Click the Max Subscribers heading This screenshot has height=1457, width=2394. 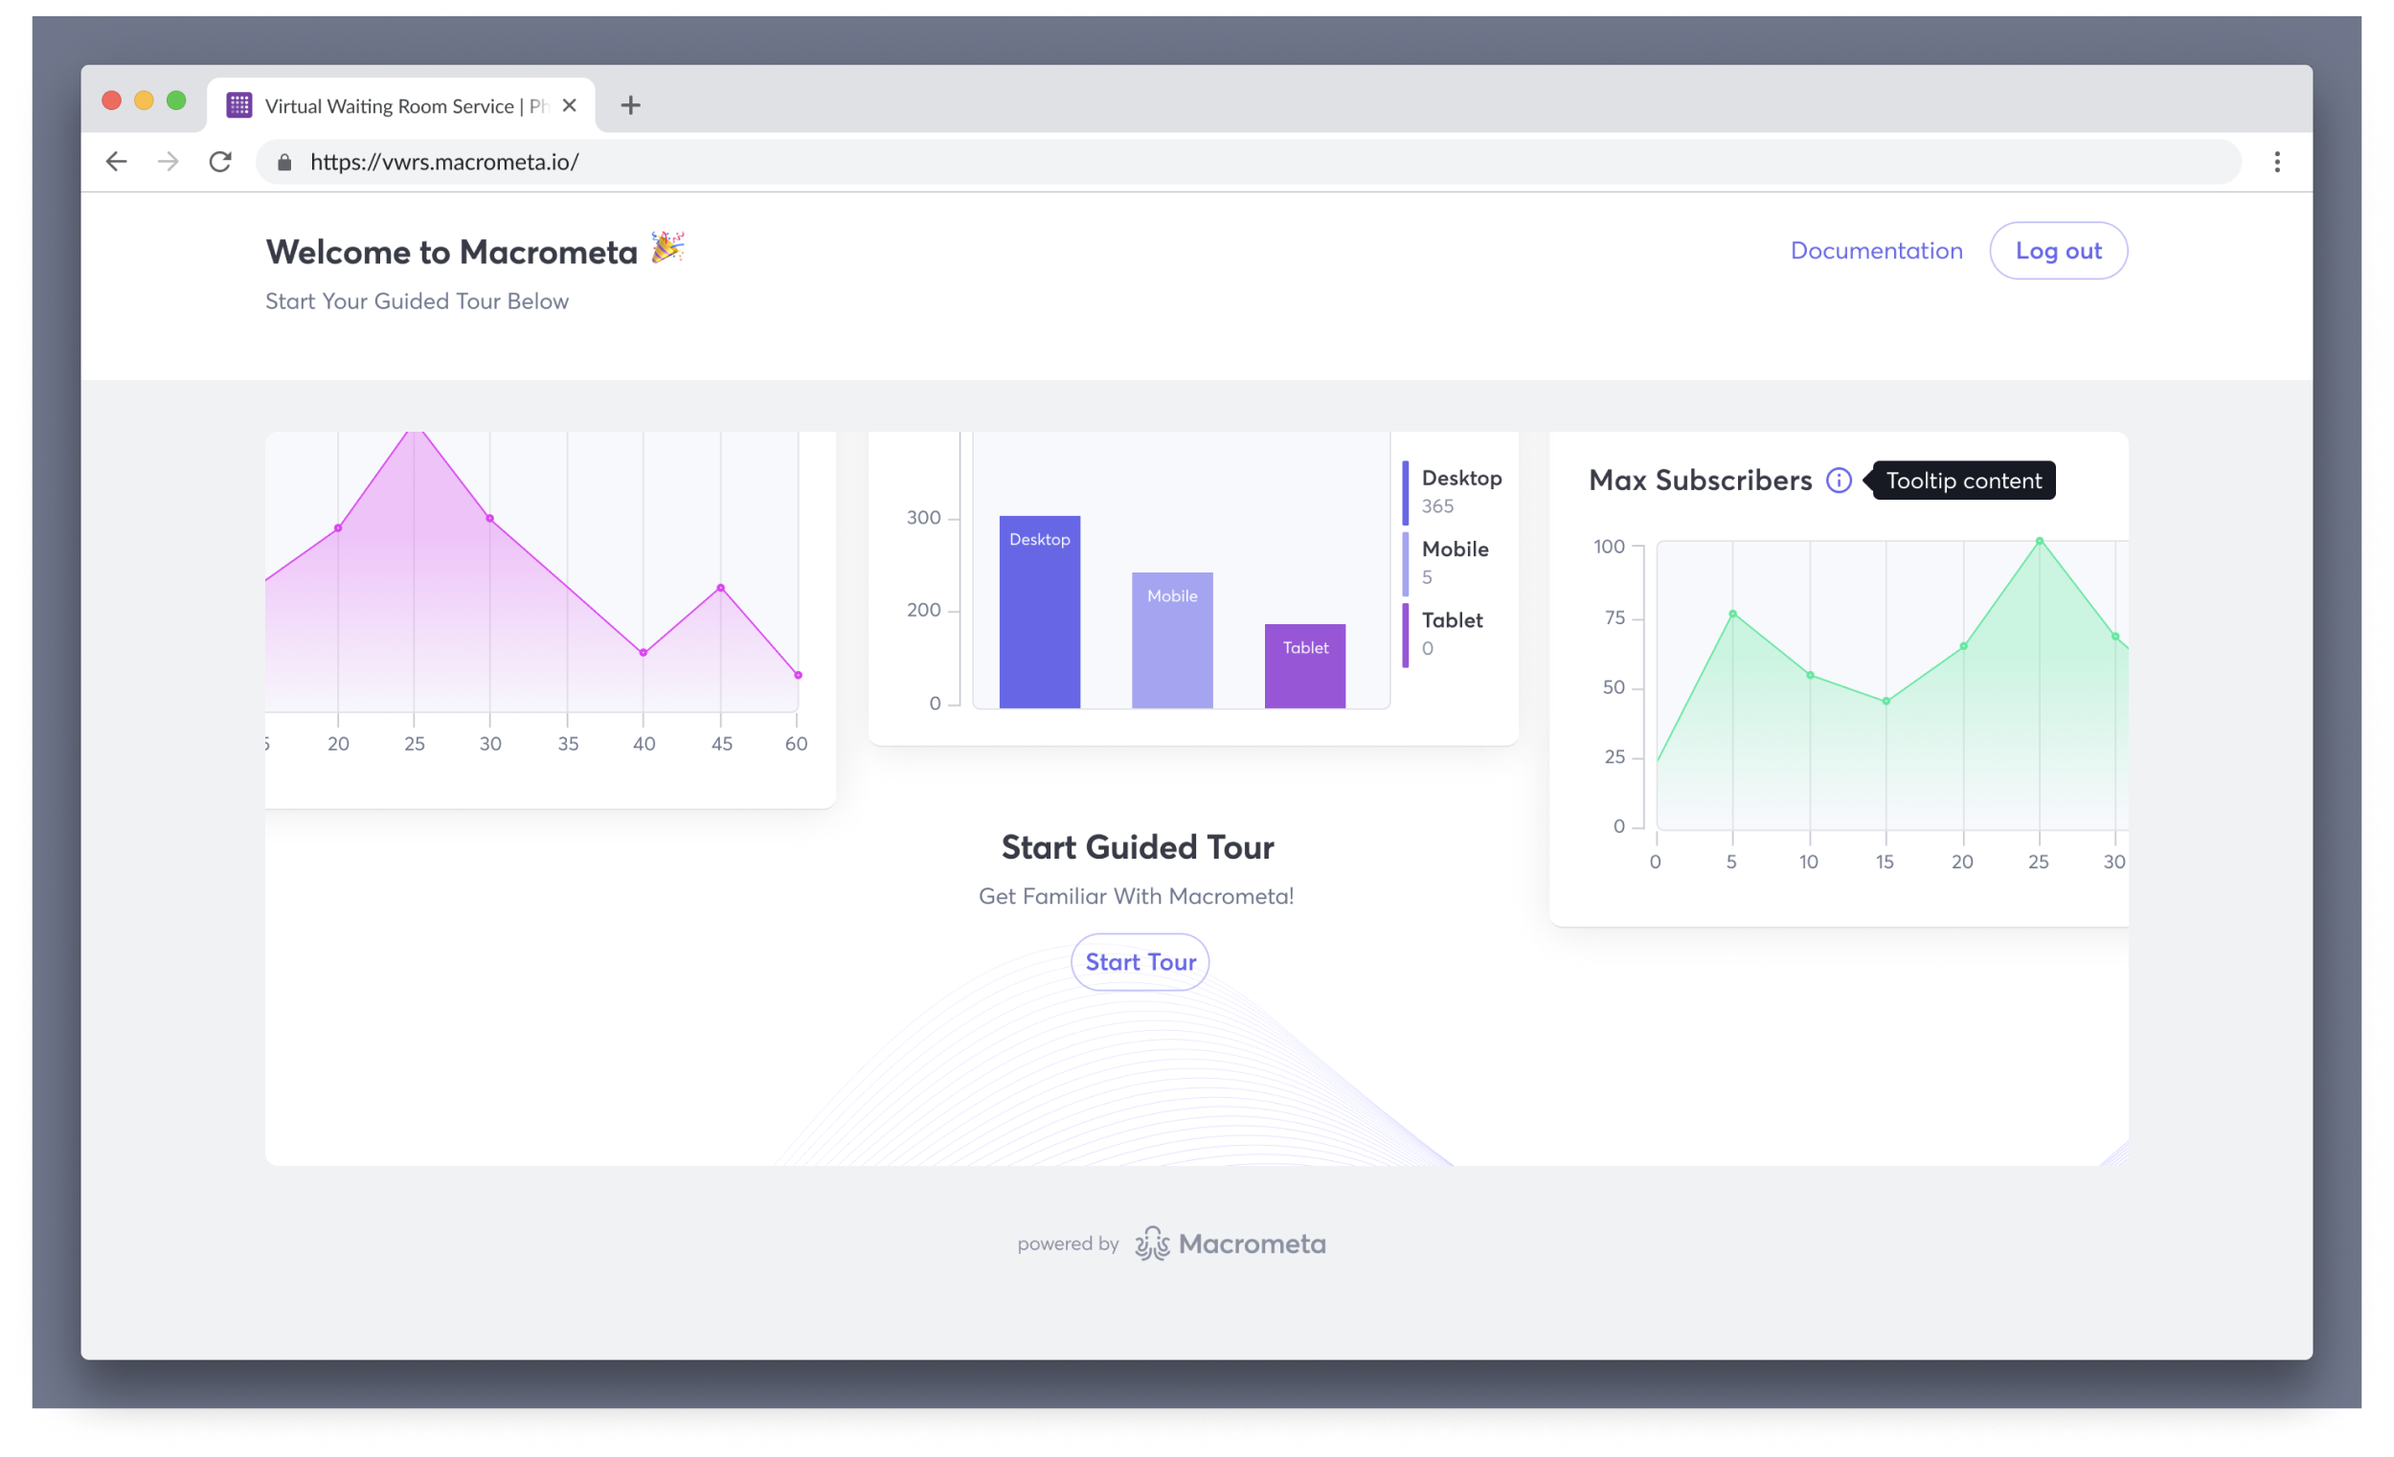tap(1701, 480)
